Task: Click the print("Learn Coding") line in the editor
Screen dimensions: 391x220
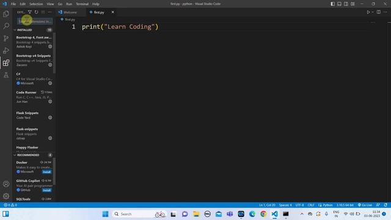Action: pos(120,27)
